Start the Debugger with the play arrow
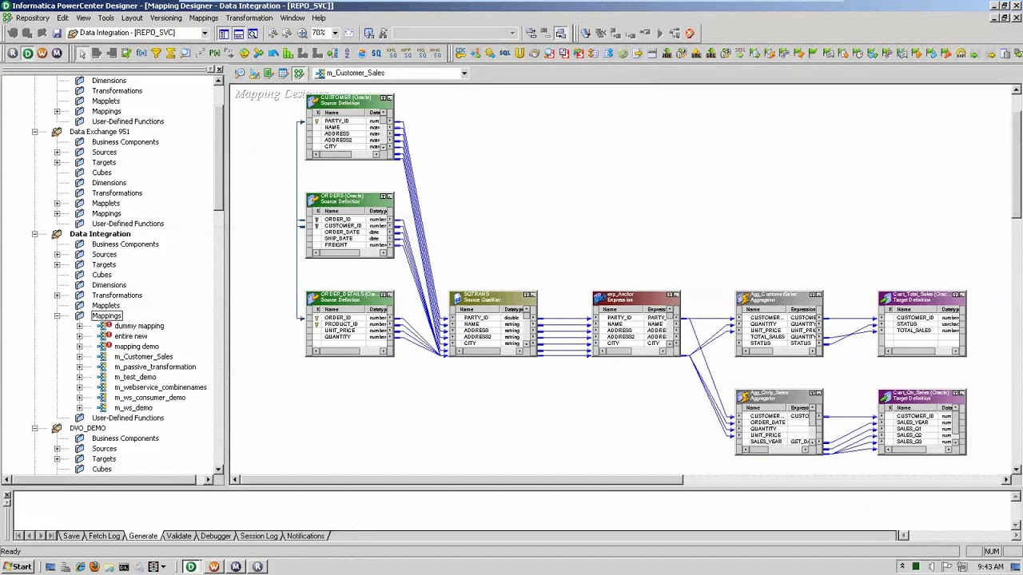Image resolution: width=1023 pixels, height=575 pixels. [x=661, y=33]
